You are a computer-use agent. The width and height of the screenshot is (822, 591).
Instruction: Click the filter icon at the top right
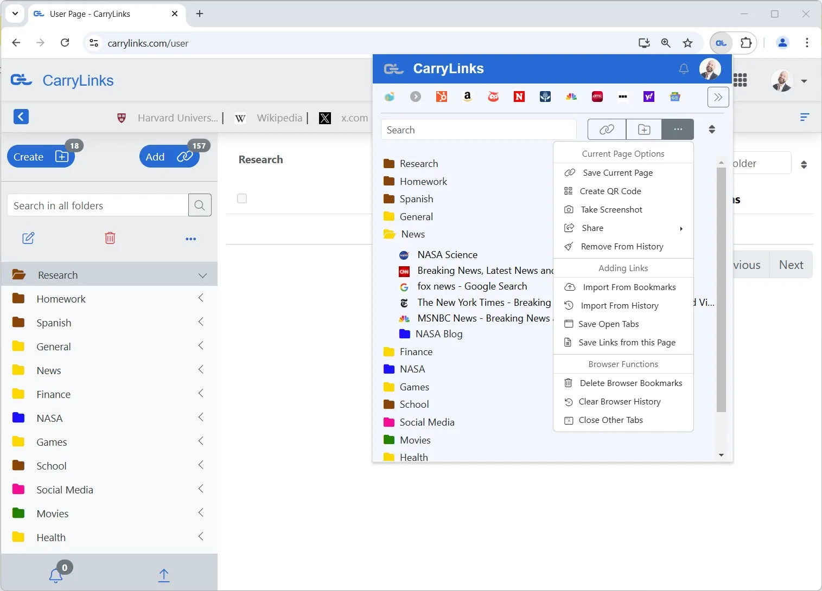pos(805,117)
